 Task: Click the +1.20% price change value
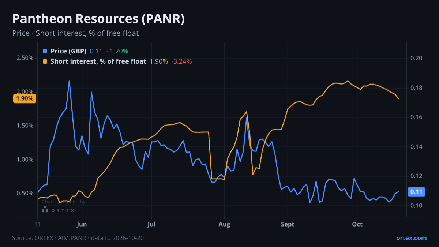[117, 51]
